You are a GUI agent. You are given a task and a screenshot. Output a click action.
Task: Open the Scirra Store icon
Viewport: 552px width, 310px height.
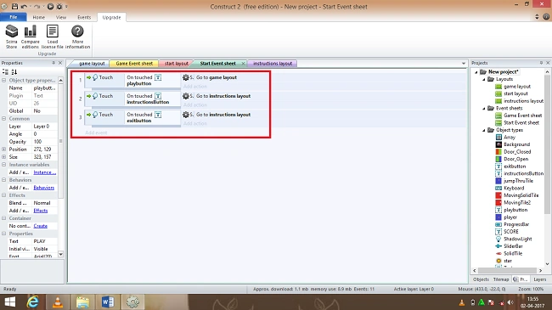[11, 37]
